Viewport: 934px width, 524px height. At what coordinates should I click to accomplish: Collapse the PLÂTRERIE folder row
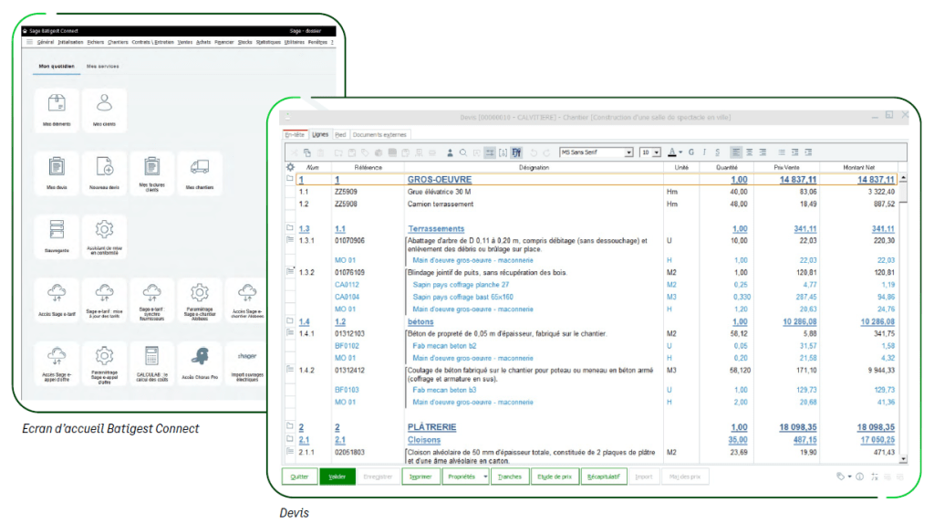pos(290,426)
